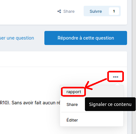Open the 'Poser une question' link
The height and width of the screenshot is (134, 136).
[17, 38]
